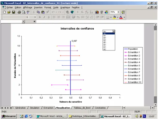
Task: Expand the Name Box dropdown arrow
Action: pos(23,21)
